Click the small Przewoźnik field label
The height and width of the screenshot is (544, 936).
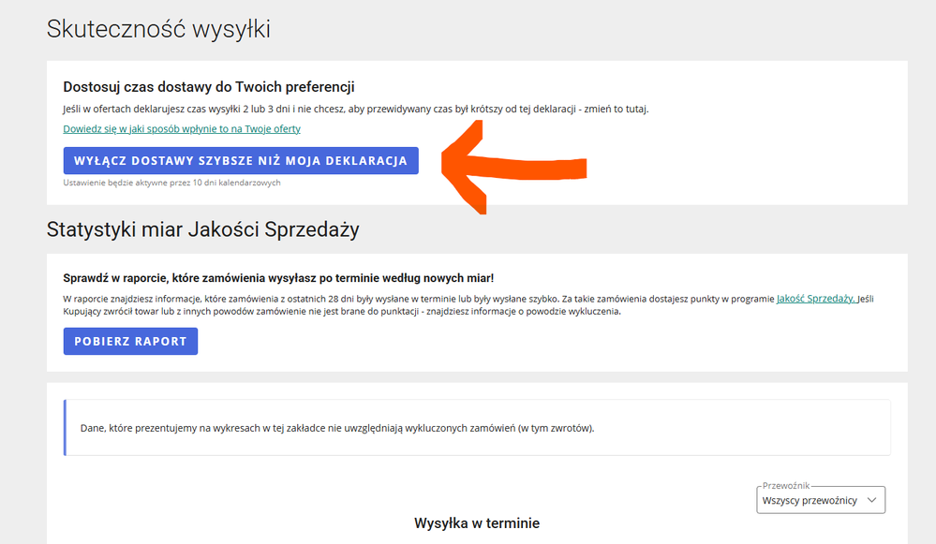click(x=785, y=486)
